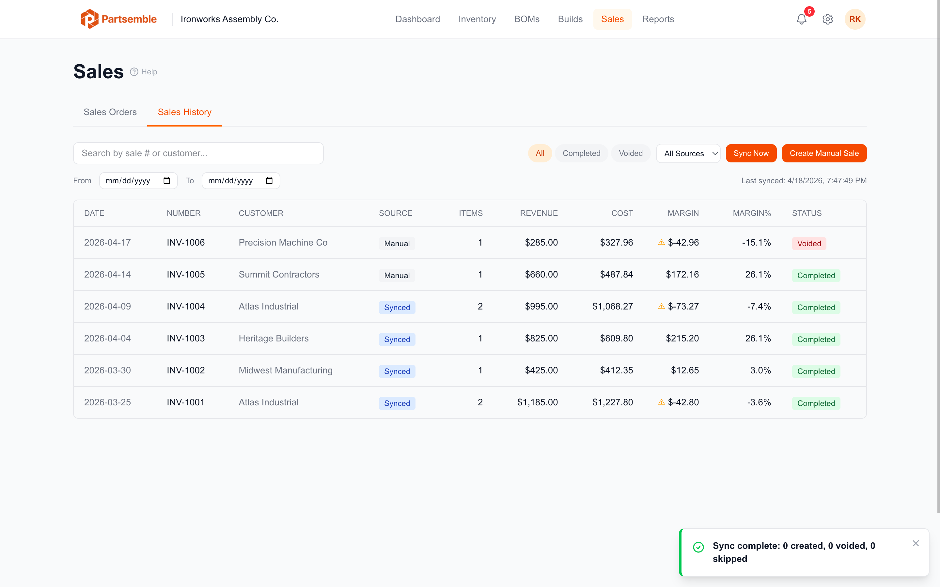The width and height of the screenshot is (940, 587).
Task: Click the warning icon beside $-42.96 margin
Action: coord(661,242)
